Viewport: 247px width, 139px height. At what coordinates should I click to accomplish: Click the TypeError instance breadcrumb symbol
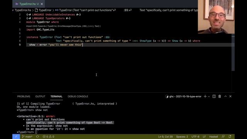(86, 10)
